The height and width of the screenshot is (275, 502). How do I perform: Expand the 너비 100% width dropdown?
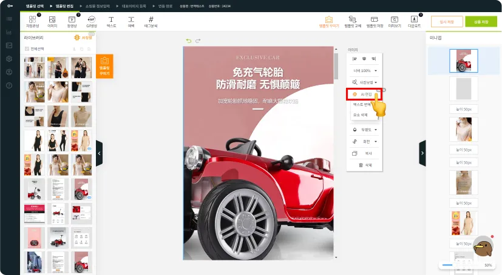pyautogui.click(x=365, y=70)
